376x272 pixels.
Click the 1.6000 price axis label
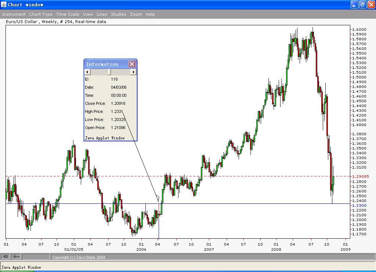(359, 29)
